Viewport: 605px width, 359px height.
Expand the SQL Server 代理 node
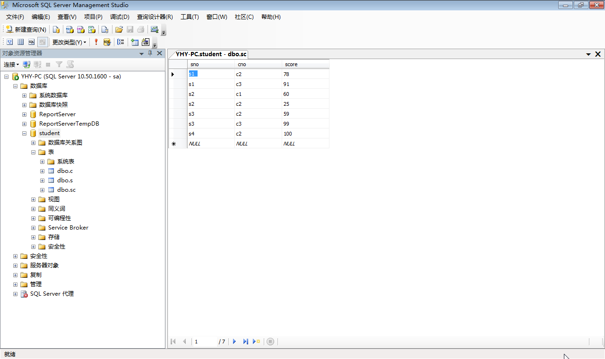point(15,294)
